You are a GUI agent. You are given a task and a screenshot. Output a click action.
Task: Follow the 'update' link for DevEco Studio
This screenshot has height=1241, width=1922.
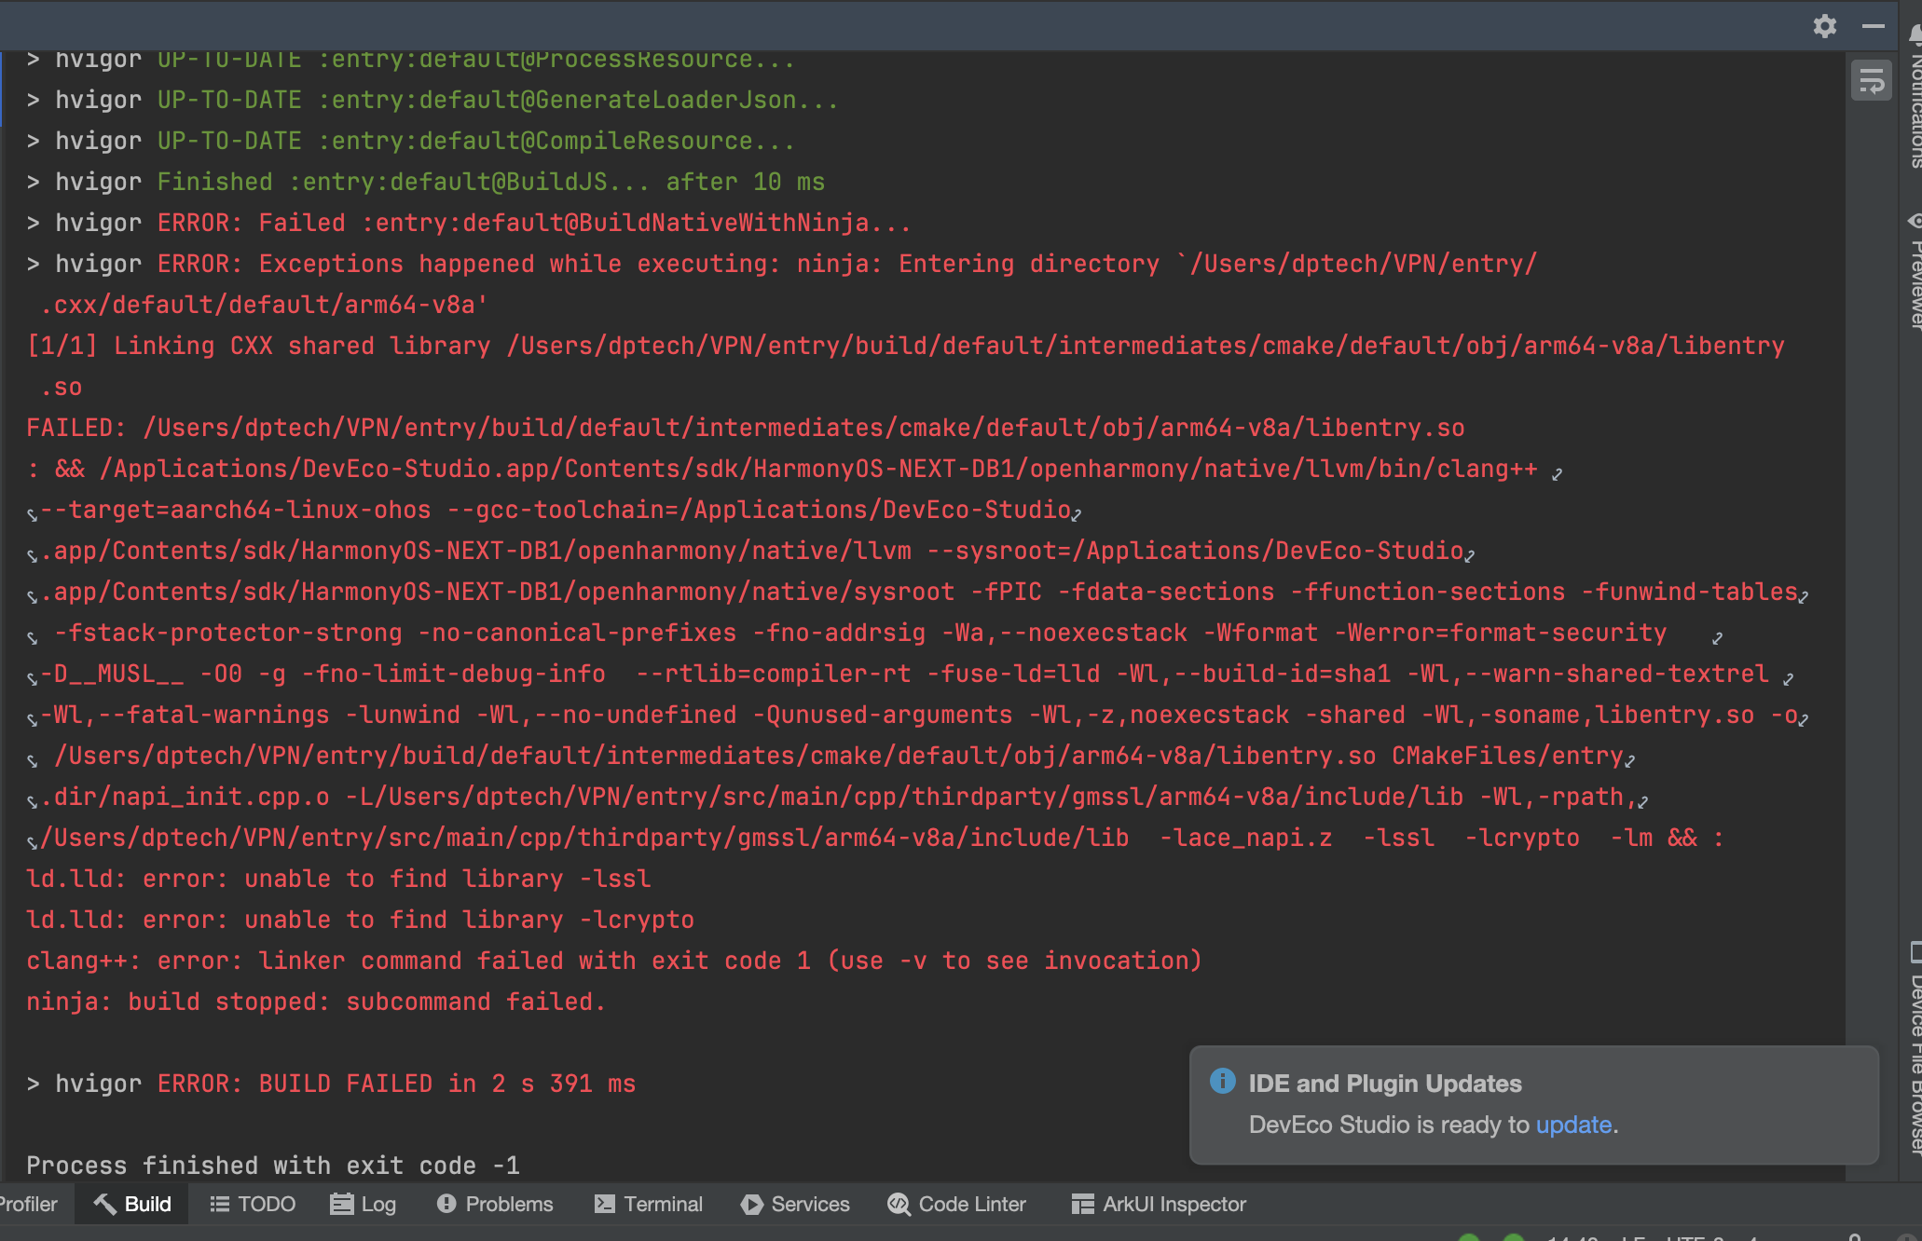coord(1573,1125)
